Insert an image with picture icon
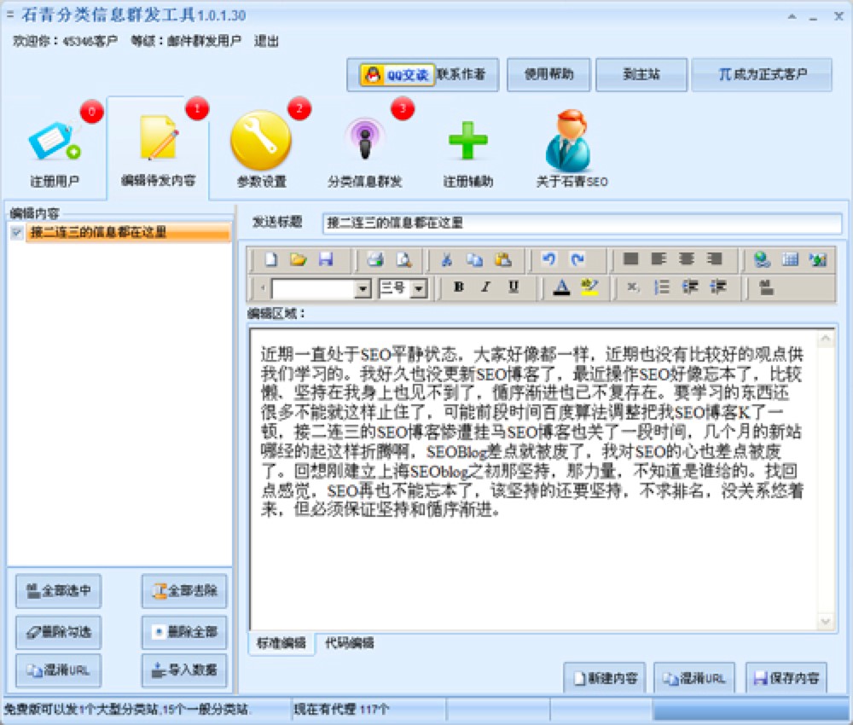The image size is (853, 725). (818, 260)
